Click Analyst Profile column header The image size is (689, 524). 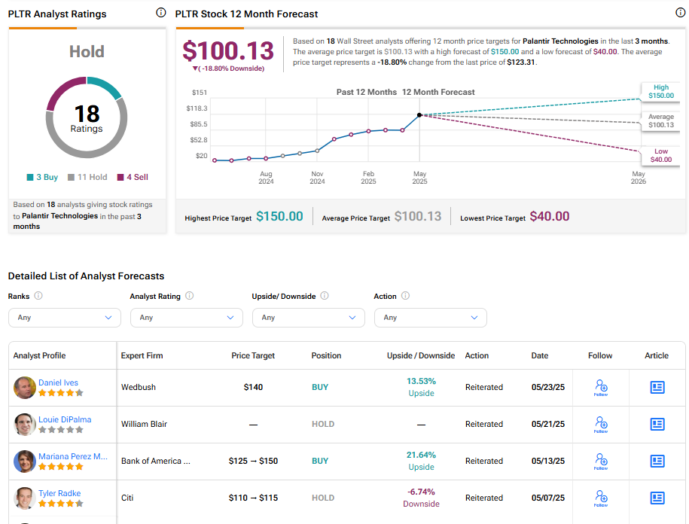point(40,355)
